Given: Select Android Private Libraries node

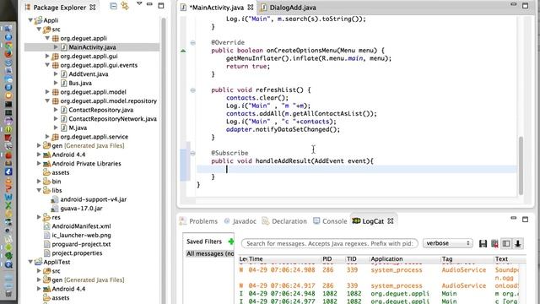Looking at the screenshot, I should coord(86,163).
